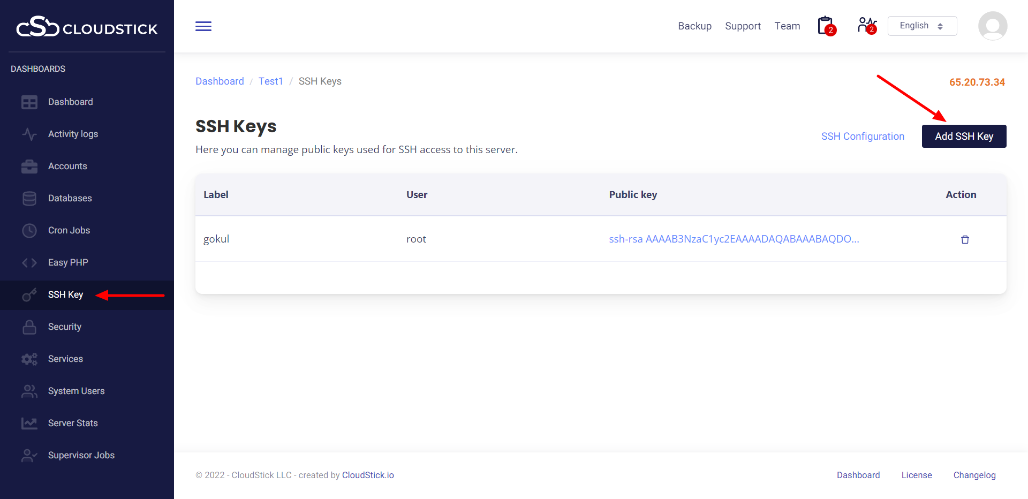
Task: Open the team user notifications icon
Action: click(x=866, y=25)
